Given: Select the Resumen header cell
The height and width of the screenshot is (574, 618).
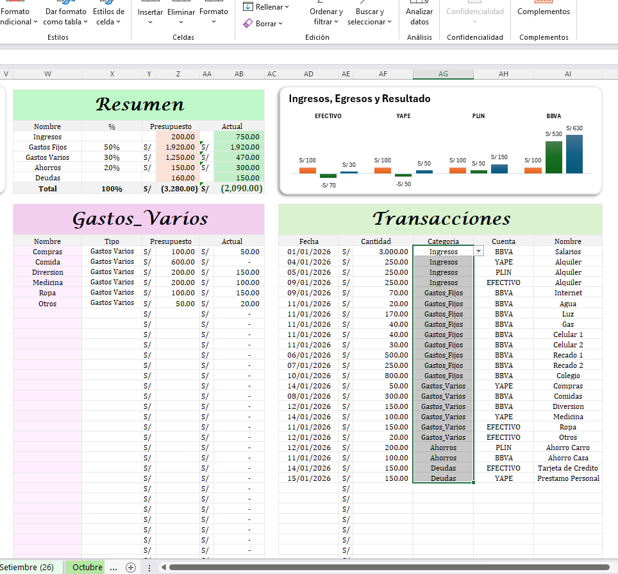Looking at the screenshot, I should point(138,105).
